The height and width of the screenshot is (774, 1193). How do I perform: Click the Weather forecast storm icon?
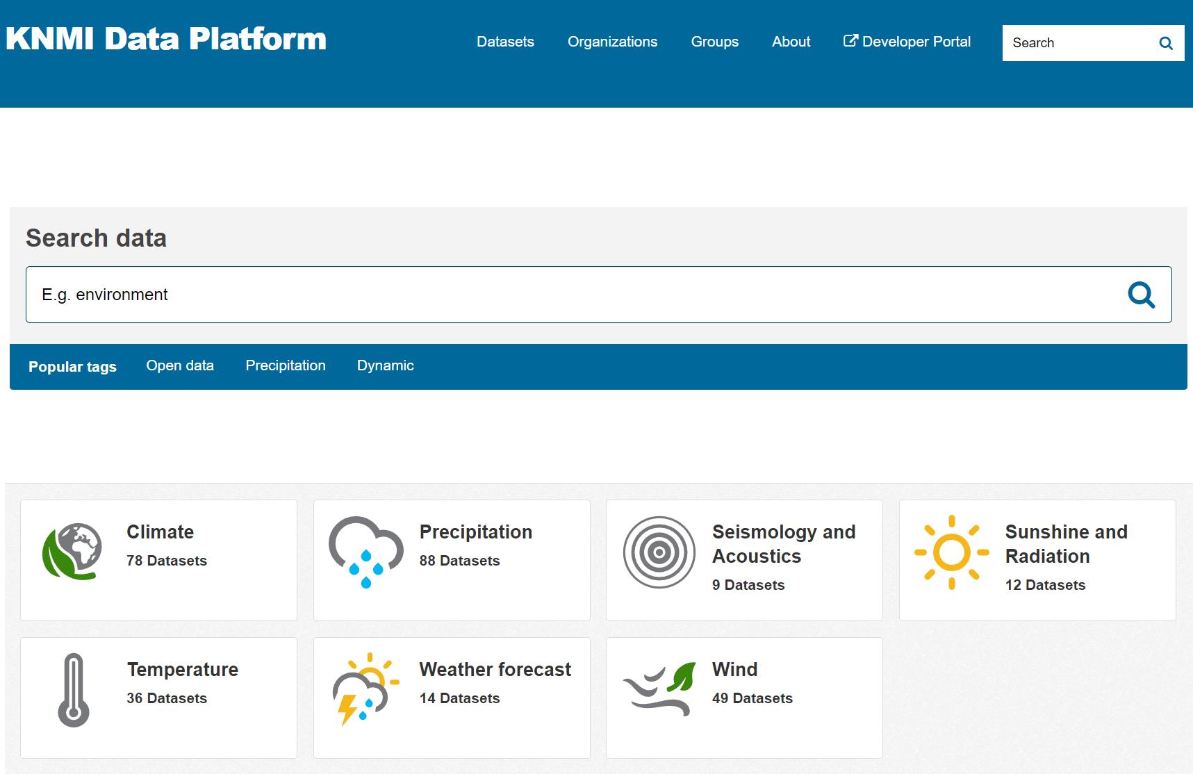[x=366, y=689]
